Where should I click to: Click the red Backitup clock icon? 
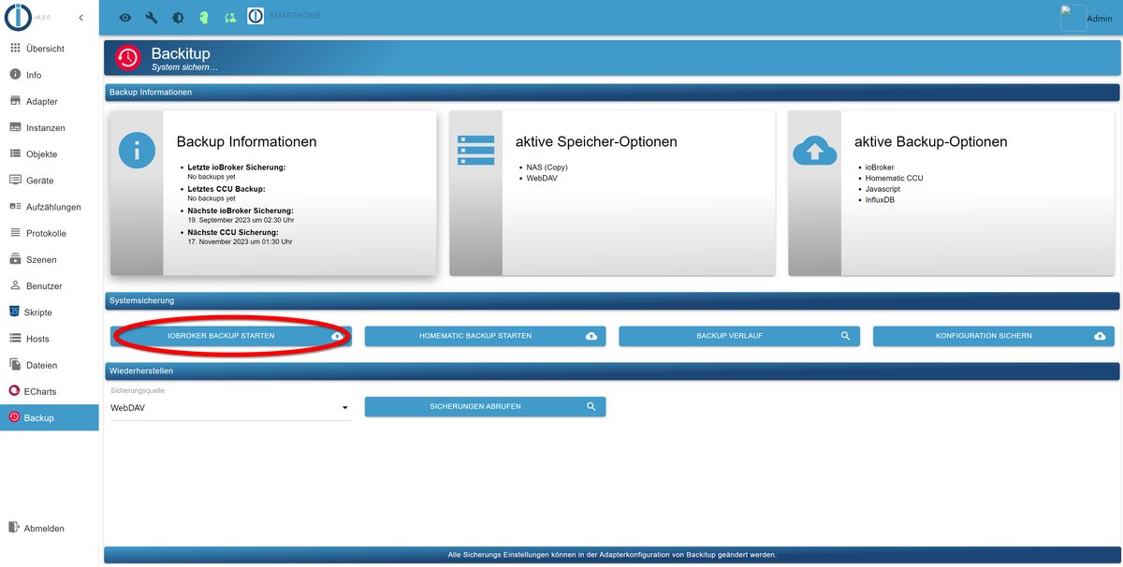[127, 58]
